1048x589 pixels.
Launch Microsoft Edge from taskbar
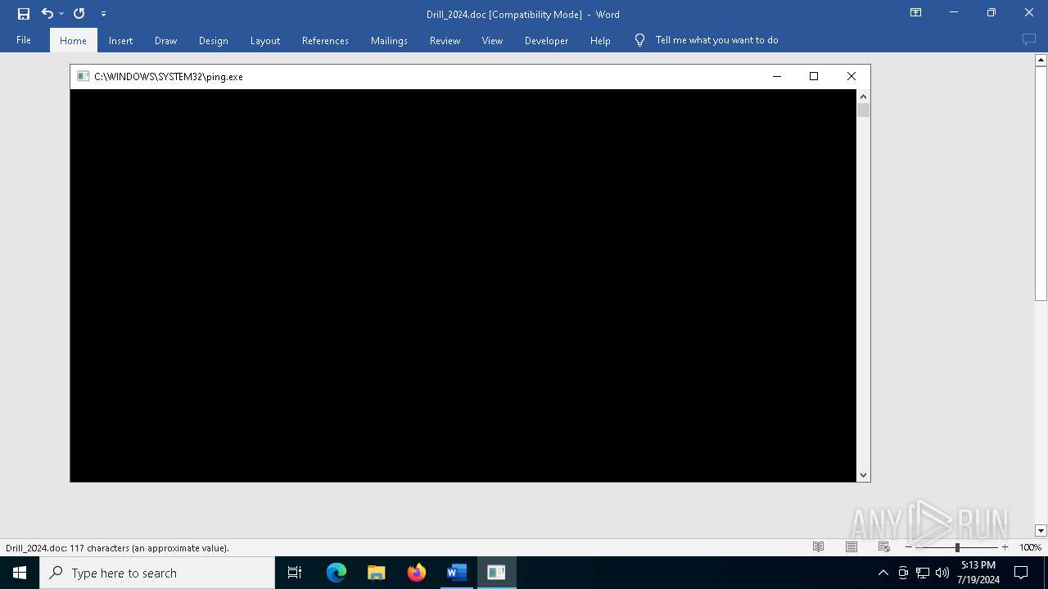(x=337, y=573)
